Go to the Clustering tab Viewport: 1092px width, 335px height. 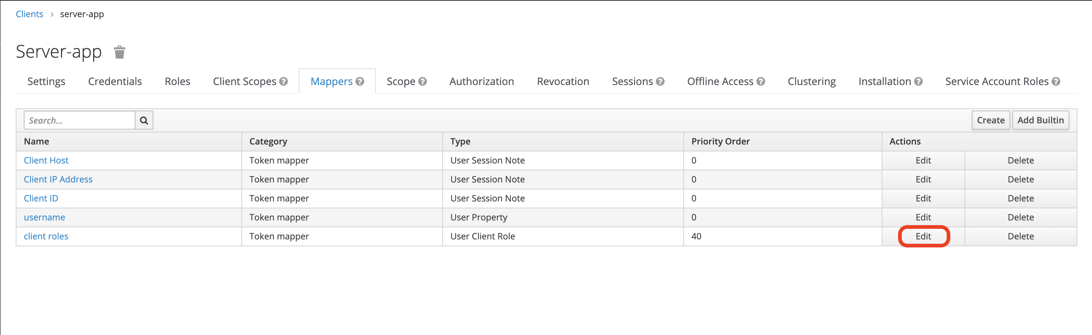pyautogui.click(x=812, y=81)
